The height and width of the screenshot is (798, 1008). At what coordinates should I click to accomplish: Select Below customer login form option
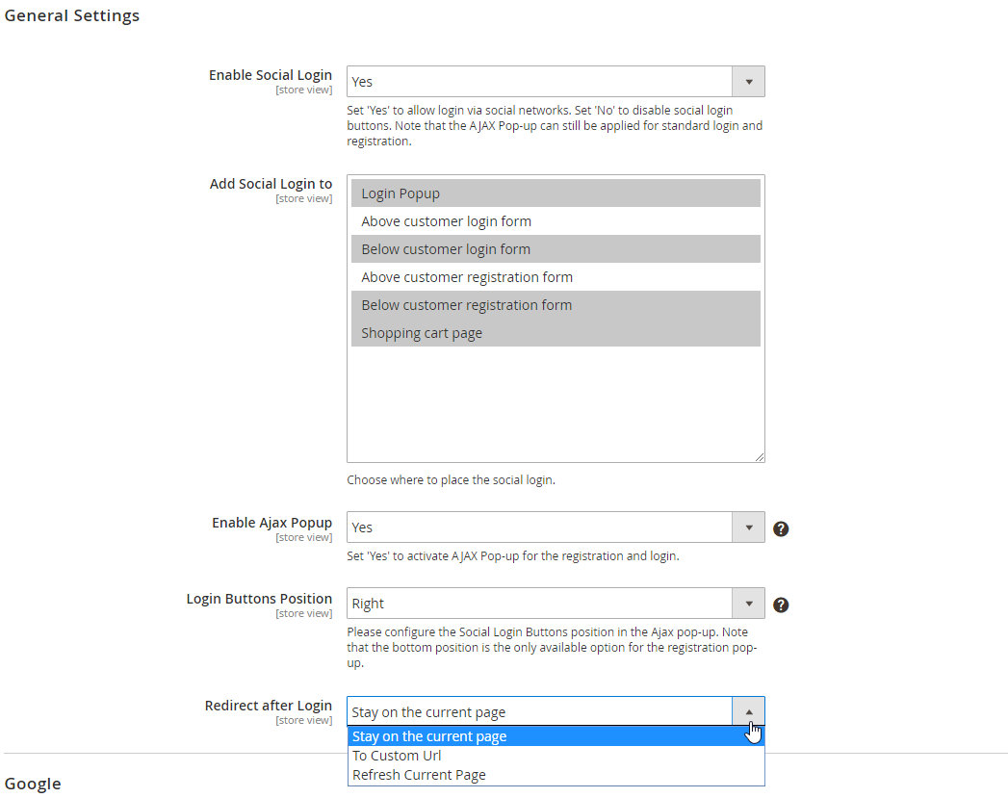tap(556, 249)
